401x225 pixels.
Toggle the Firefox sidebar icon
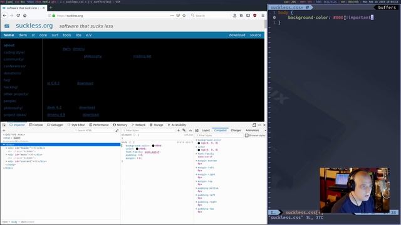coord(248,16)
